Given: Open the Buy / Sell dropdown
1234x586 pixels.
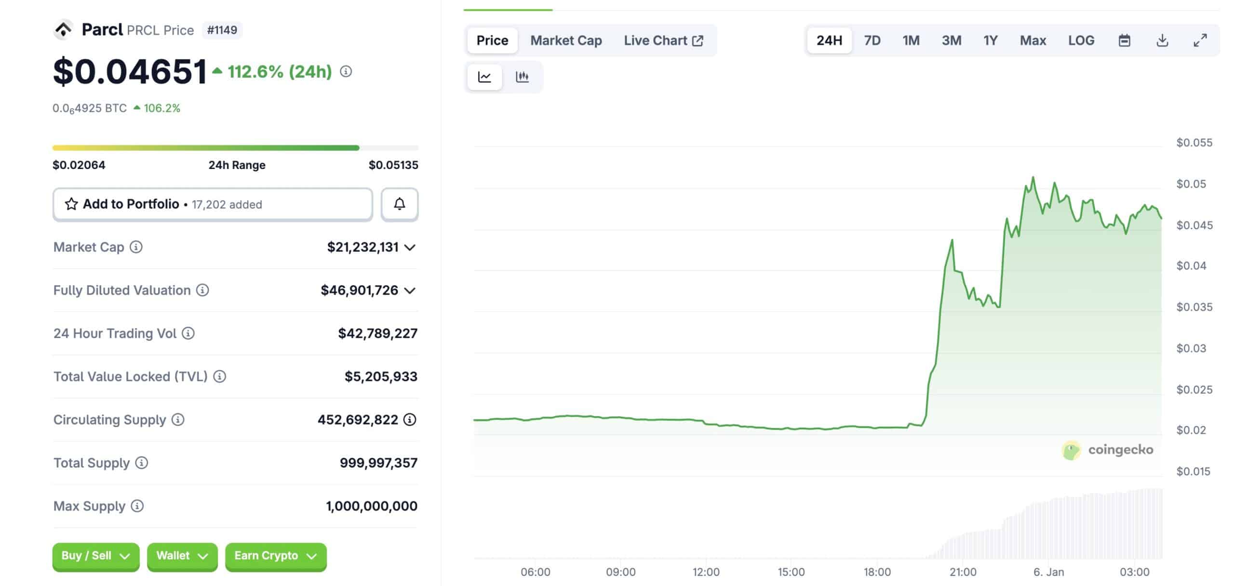Looking at the screenshot, I should click(x=95, y=556).
